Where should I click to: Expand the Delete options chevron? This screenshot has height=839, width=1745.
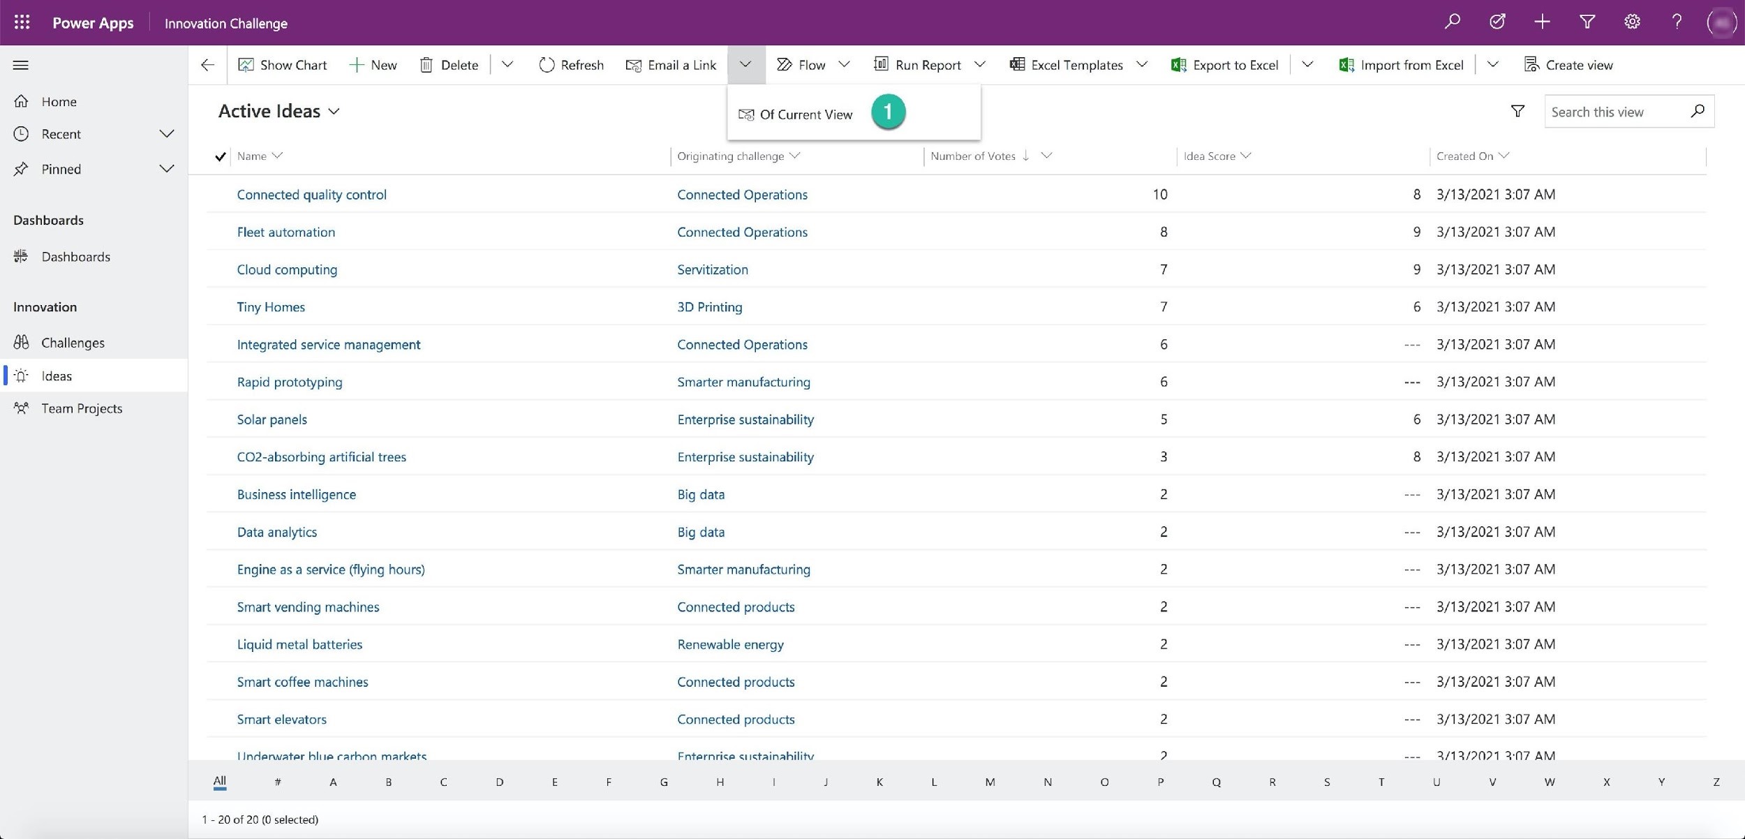tap(507, 65)
